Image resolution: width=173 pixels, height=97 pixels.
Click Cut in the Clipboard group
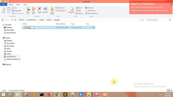14,8
